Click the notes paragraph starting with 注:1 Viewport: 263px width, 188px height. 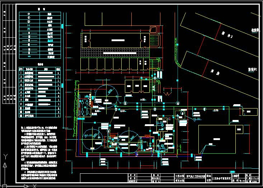click(x=39, y=129)
